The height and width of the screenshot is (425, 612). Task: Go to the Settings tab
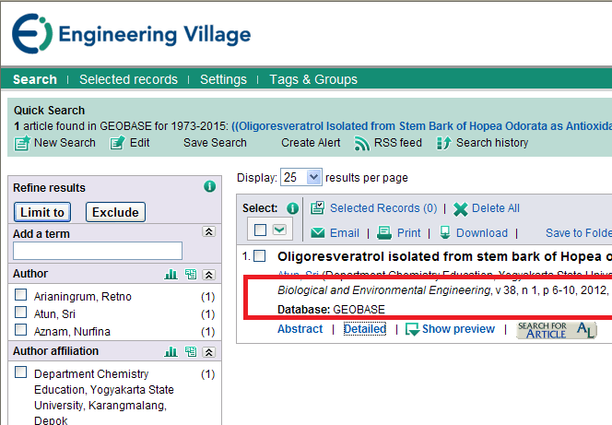(223, 79)
